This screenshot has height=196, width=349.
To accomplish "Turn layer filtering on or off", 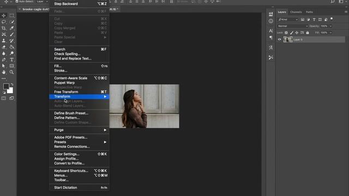I will [332, 19].
